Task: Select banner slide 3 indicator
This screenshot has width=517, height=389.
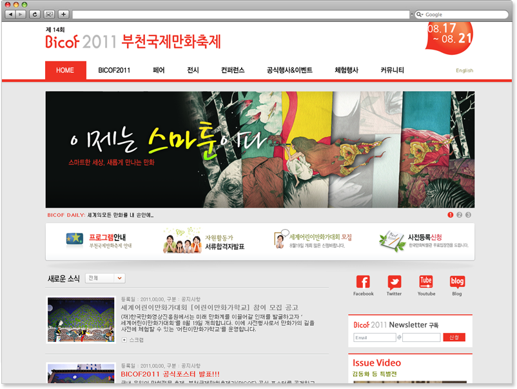Action: 468,215
